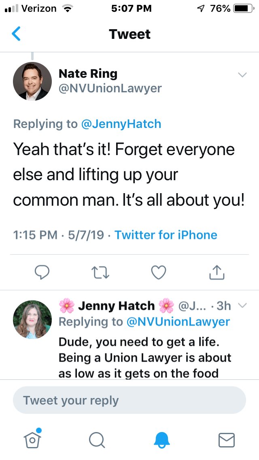Open Nate Ring's profile name

[88, 74]
